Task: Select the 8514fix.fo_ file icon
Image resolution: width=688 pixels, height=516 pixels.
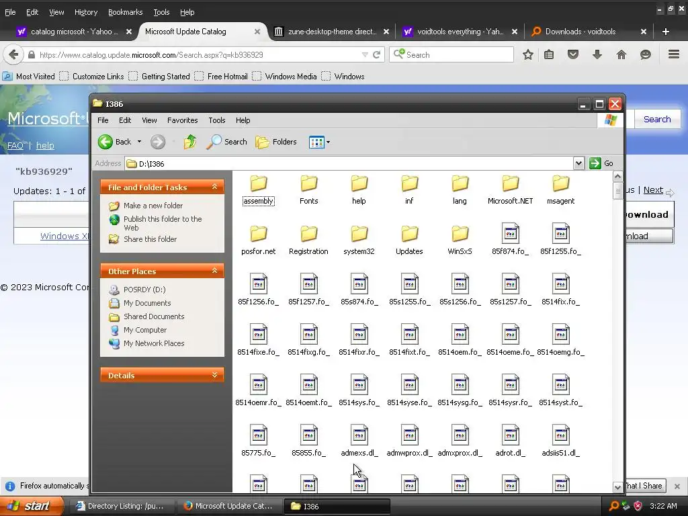Action: click(x=561, y=284)
